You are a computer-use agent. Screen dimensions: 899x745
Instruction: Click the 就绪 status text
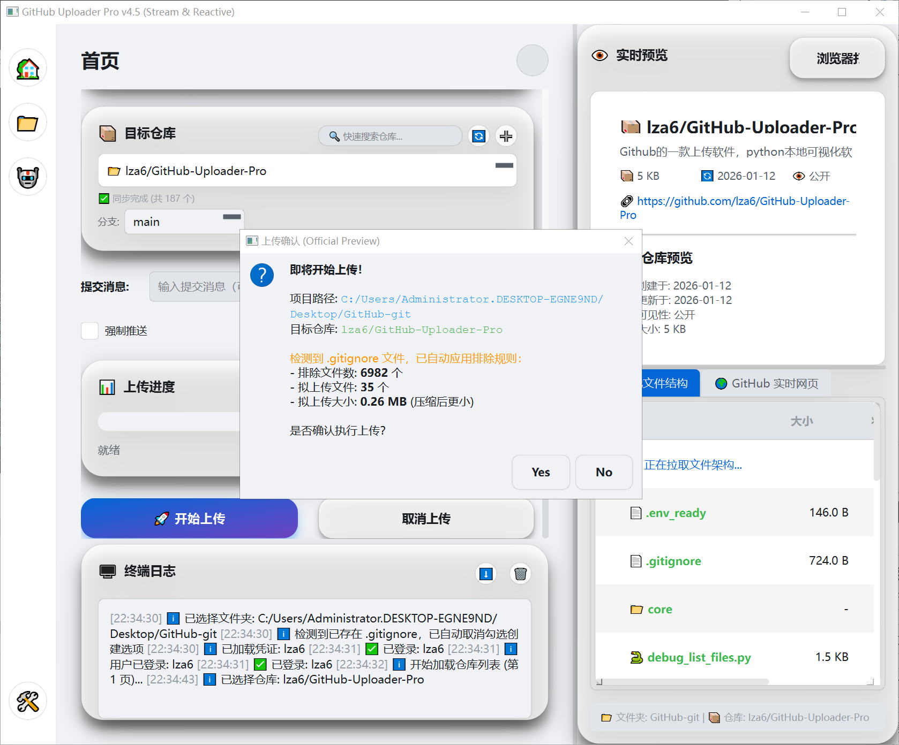(109, 450)
